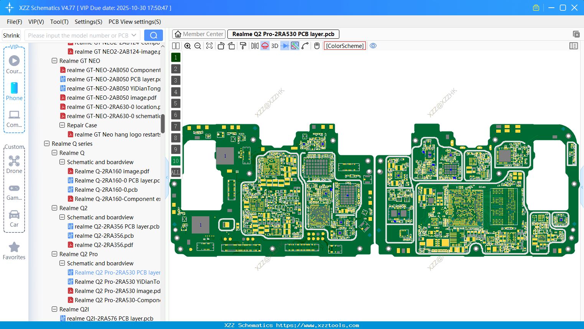Click the Shrink button
Screen dimensions: 584x329
pyautogui.click(x=11, y=35)
